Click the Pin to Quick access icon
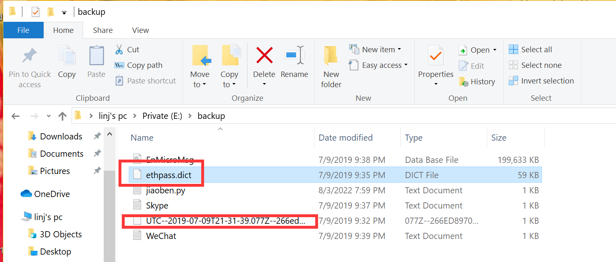This screenshot has width=616, height=262. 30,56
